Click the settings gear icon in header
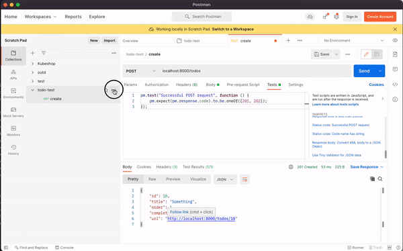 (337, 17)
